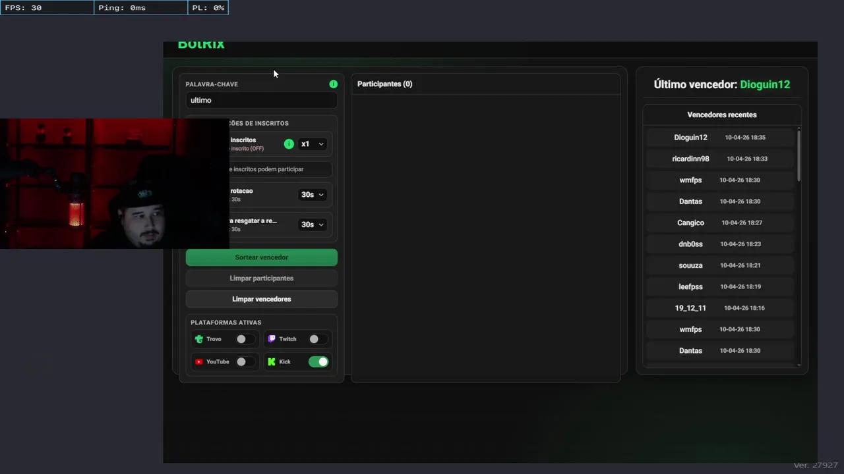Click the BotRix logo at the top
844x474 pixels.
pos(201,43)
